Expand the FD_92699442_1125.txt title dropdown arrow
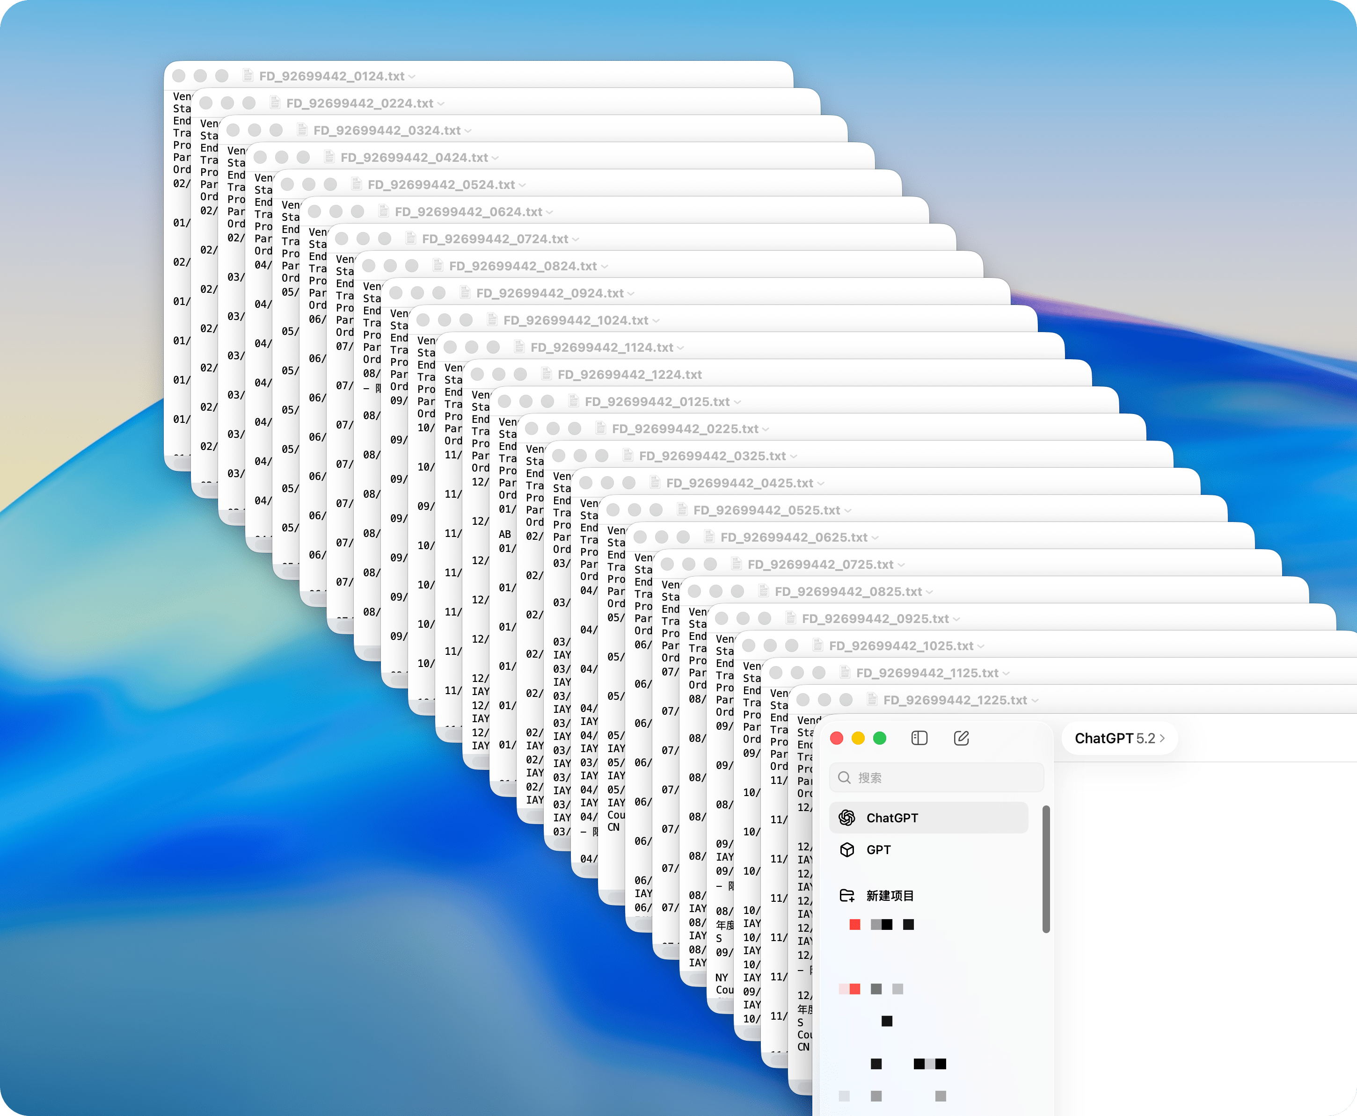 [1006, 673]
